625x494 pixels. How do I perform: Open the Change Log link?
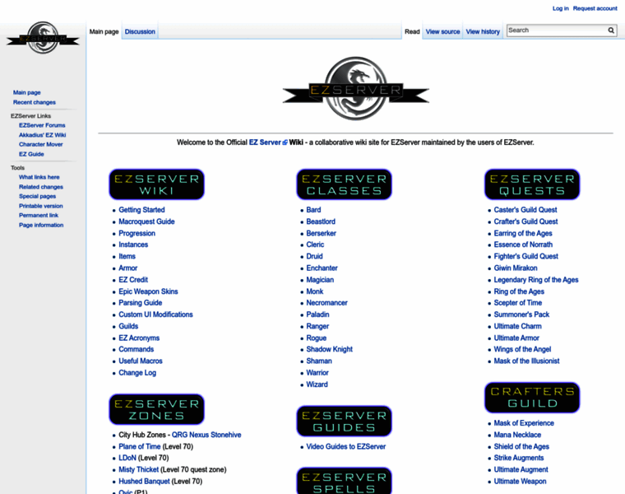click(137, 373)
